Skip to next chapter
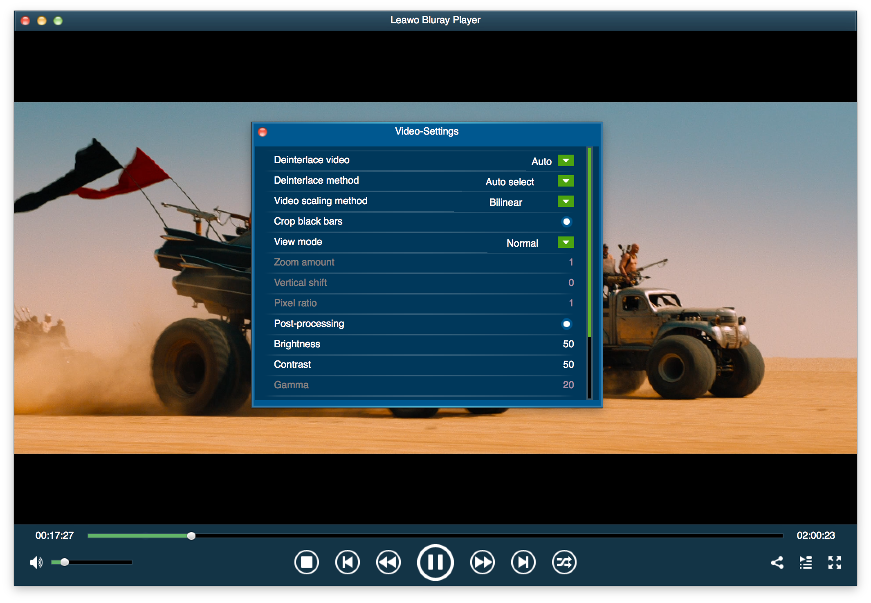 [x=523, y=562]
